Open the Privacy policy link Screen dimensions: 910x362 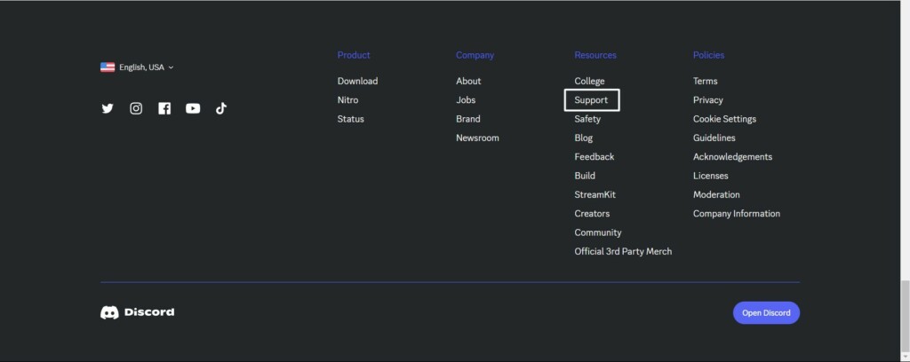point(708,100)
